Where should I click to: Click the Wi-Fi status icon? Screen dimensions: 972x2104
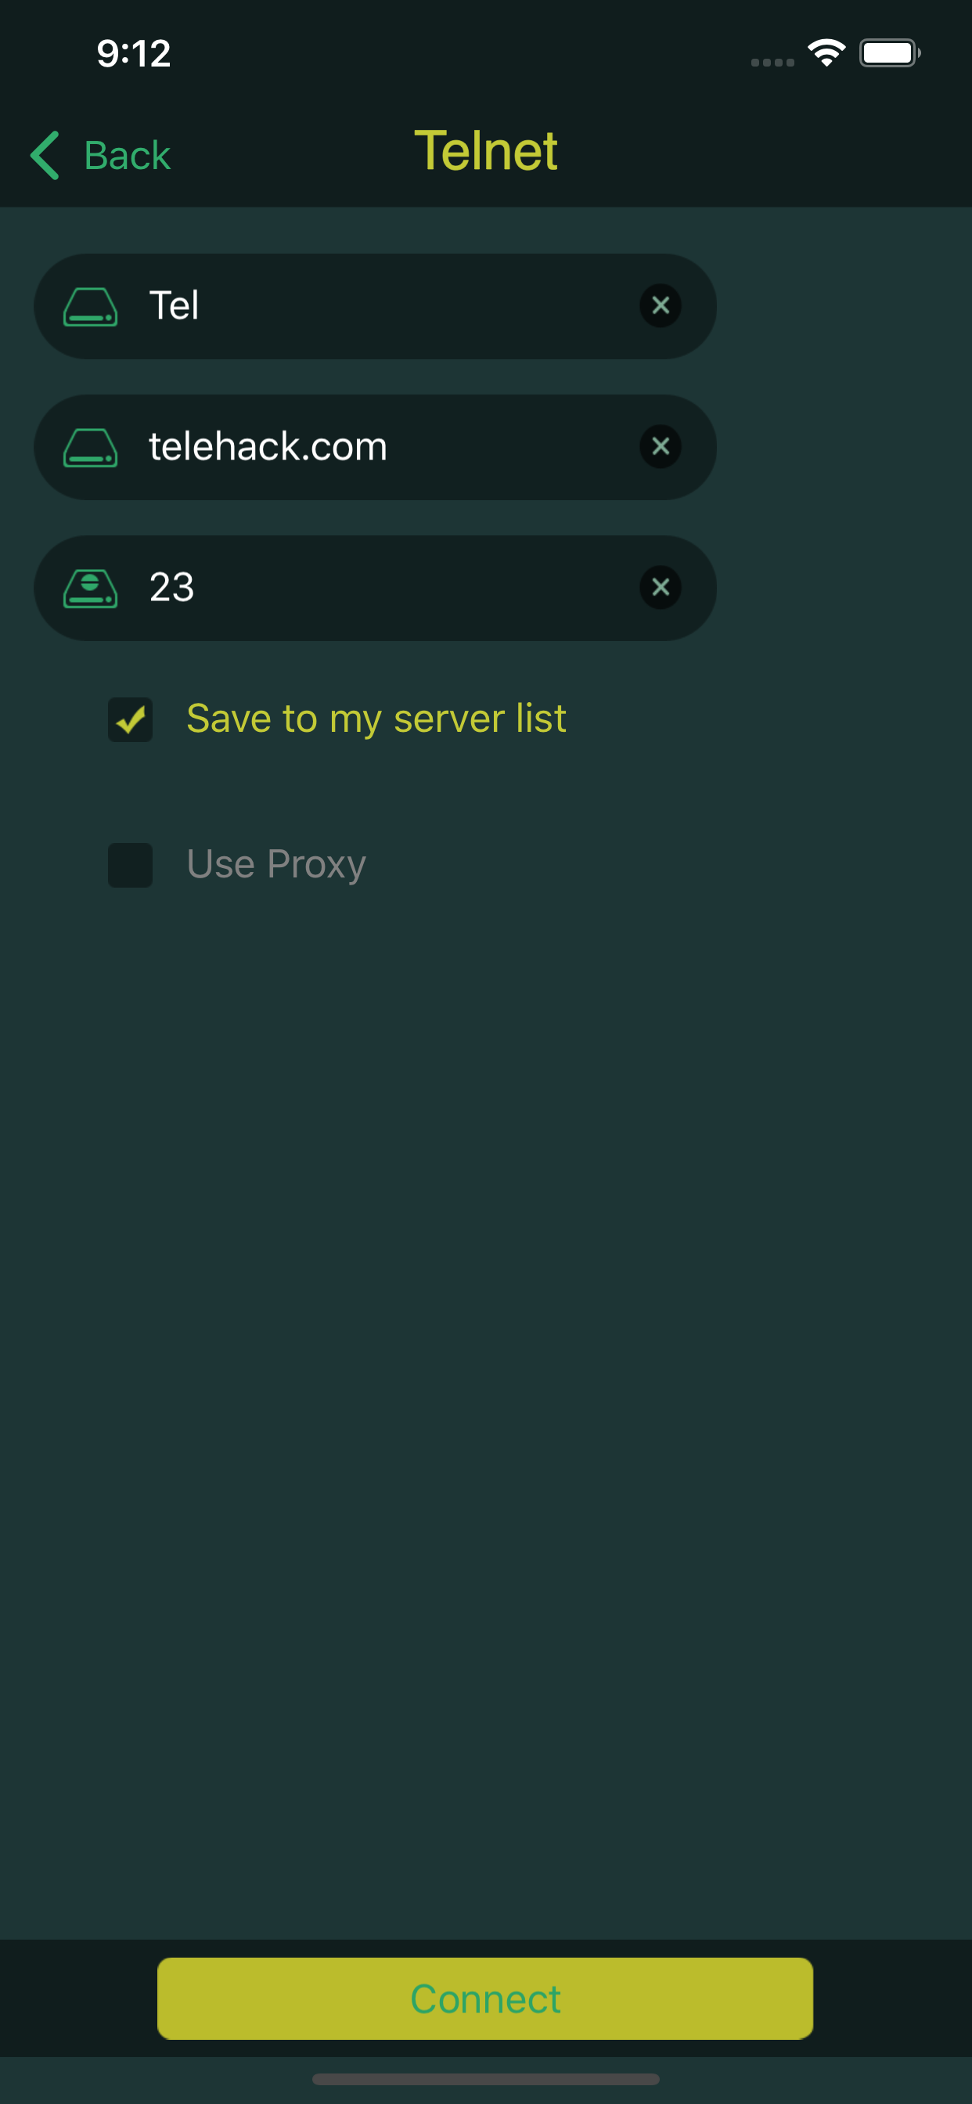point(826,52)
